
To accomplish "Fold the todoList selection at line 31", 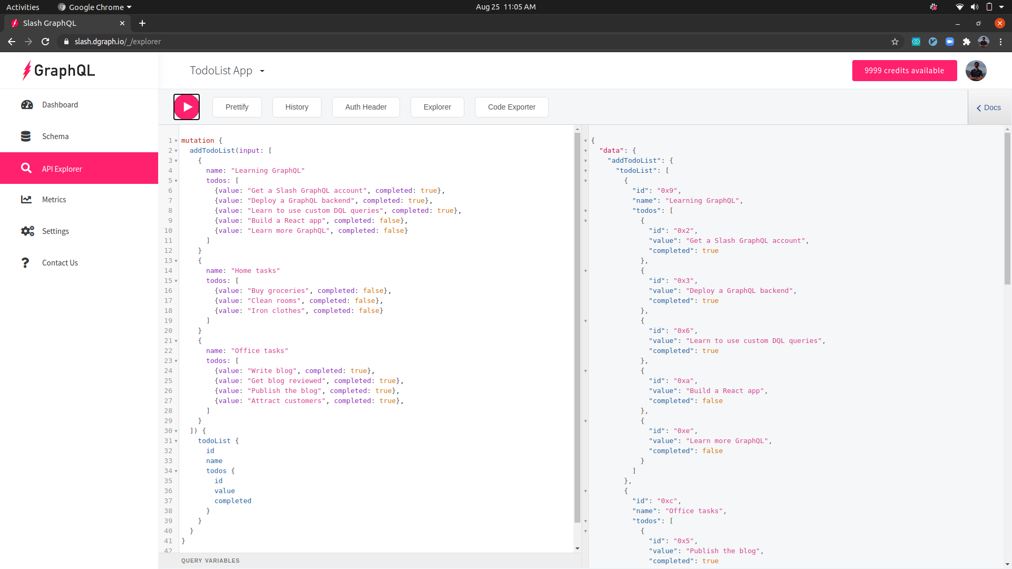I will tap(176, 441).
